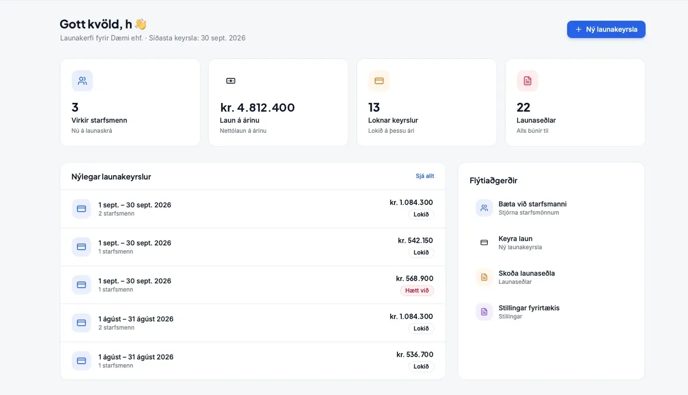Click the card icon of the kr. 568.900 run

point(81,285)
